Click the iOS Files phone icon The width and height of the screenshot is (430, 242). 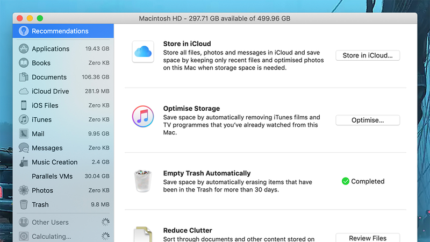tap(24, 105)
